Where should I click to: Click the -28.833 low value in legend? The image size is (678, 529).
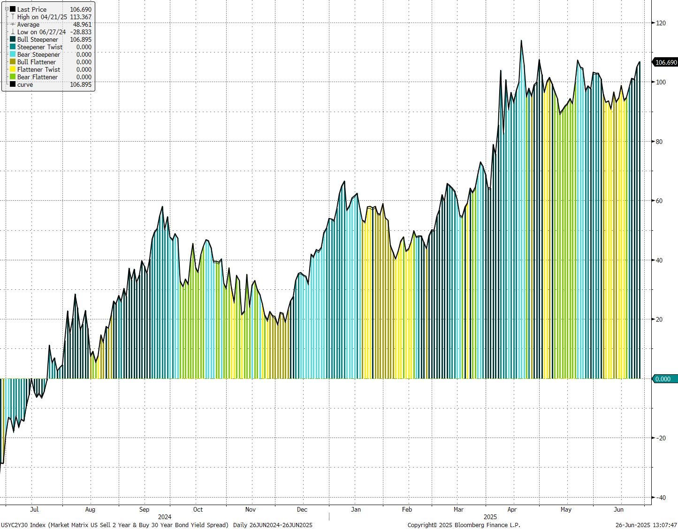pos(81,32)
